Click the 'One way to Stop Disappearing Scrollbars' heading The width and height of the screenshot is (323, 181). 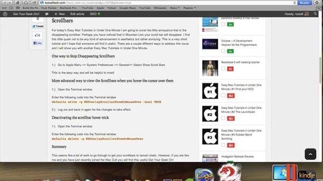[x=83, y=56]
